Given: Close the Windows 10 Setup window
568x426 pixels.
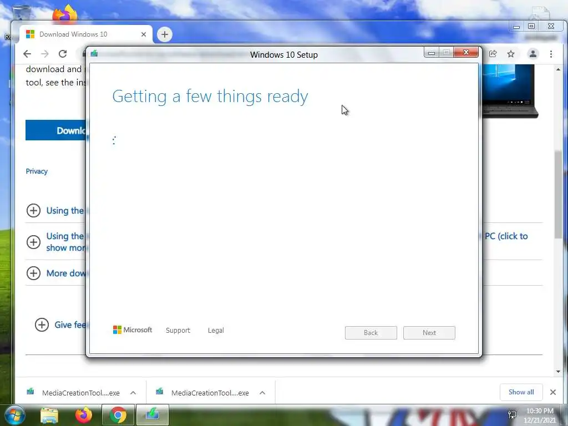Looking at the screenshot, I should pyautogui.click(x=466, y=53).
